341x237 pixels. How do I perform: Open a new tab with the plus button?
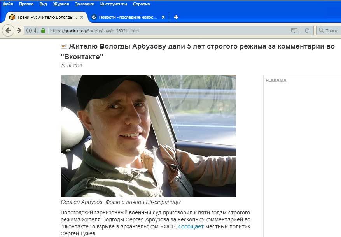coord(176,17)
